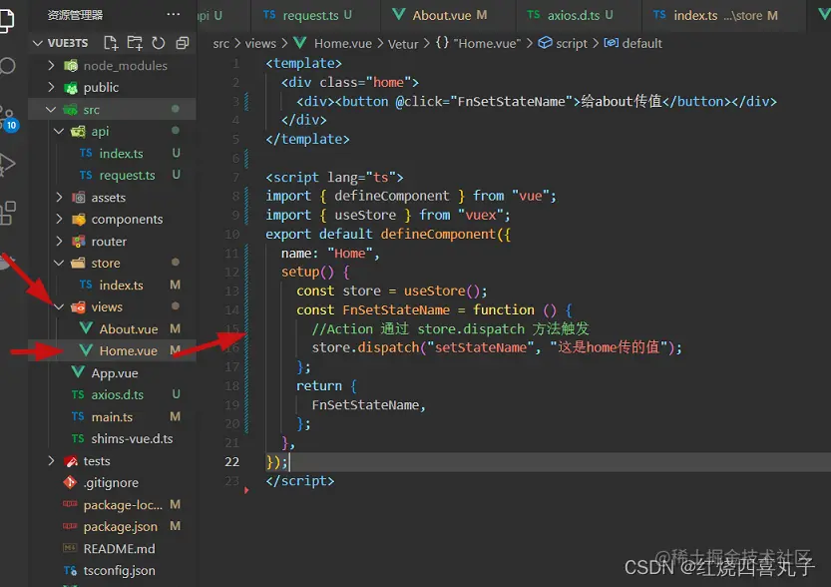Open the Run and Debug view
This screenshot has width=831, height=587.
[7, 165]
